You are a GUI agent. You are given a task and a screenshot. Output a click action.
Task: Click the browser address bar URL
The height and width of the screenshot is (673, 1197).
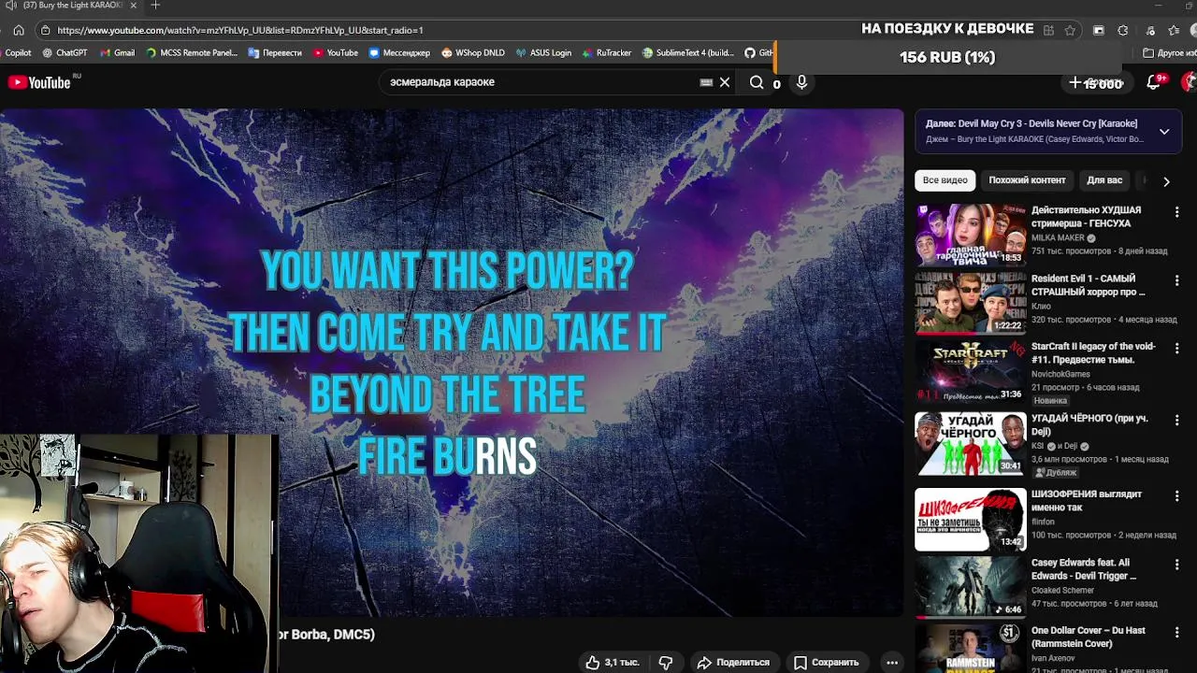(x=240, y=30)
